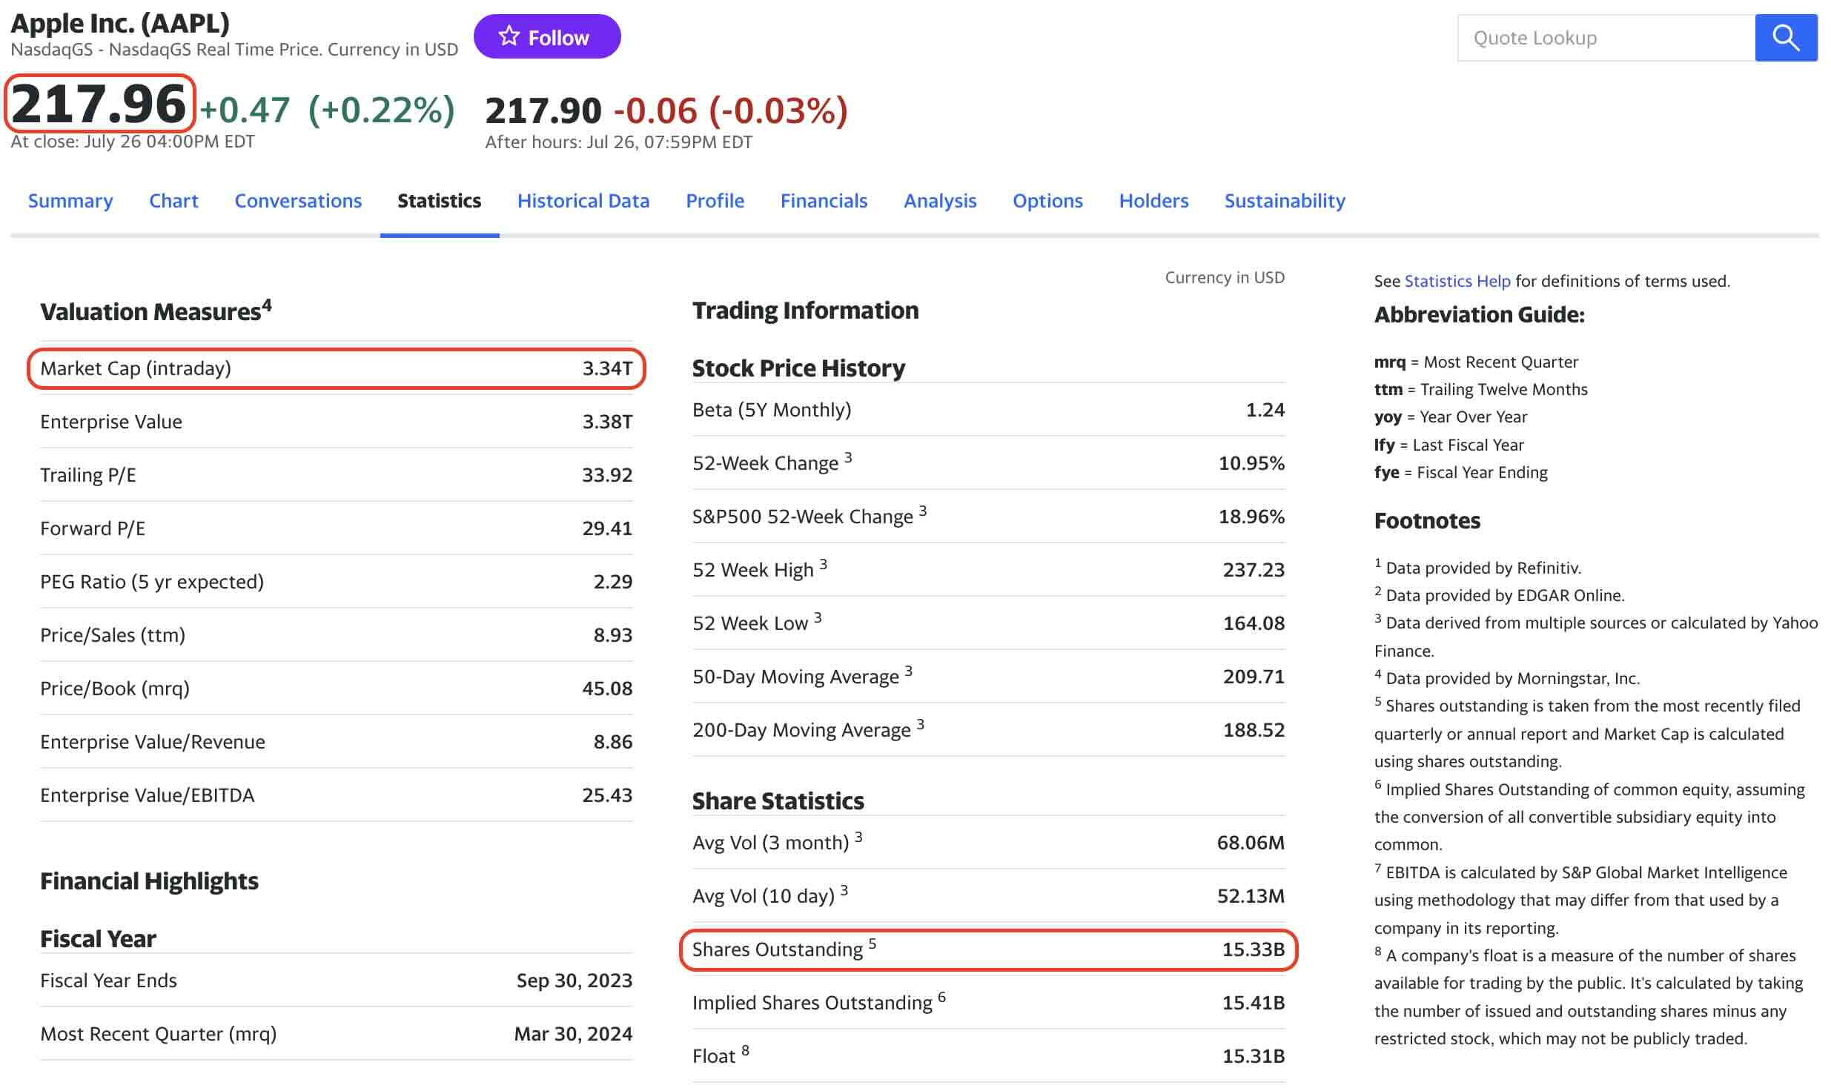
Task: Click the Stock Price History heading
Action: [x=798, y=368]
